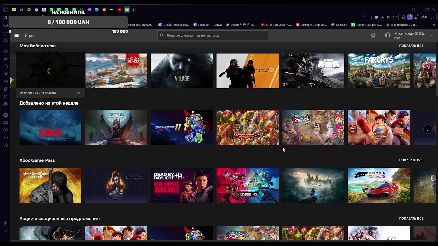Open the browser extensions puzzle icon
This screenshot has height=246, width=438.
click(403, 17)
